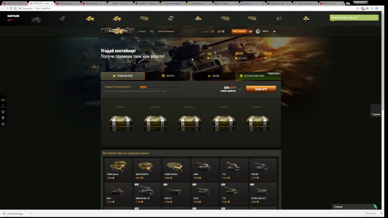Viewport: 388px width, 218px height.
Task: Click the World of Tanks emblem in left sidebar
Action: pyautogui.click(x=3, y=118)
